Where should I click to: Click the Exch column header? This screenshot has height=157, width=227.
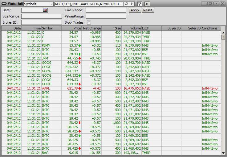pos(152,28)
